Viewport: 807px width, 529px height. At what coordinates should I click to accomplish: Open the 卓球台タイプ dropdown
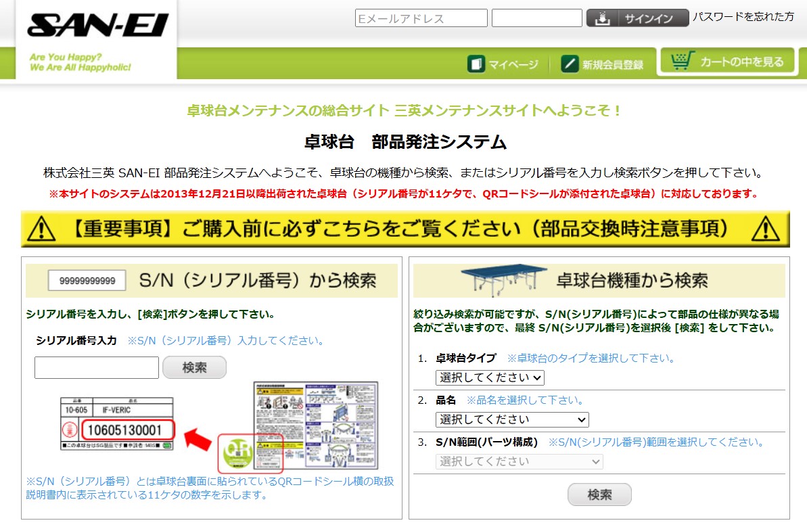[x=490, y=377]
